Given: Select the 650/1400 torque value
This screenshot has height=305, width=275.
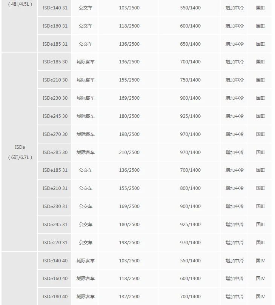Looking at the screenshot, I should tap(190, 44).
